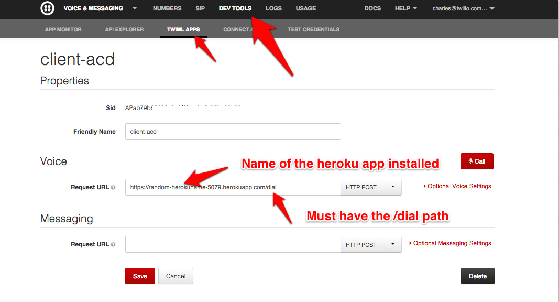Viewport: 559px width, 302px height.
Task: Expand Optional Messaging Settings
Action: pos(452,243)
